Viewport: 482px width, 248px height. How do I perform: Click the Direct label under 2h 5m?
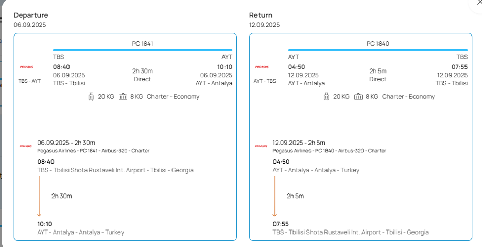tap(378, 79)
